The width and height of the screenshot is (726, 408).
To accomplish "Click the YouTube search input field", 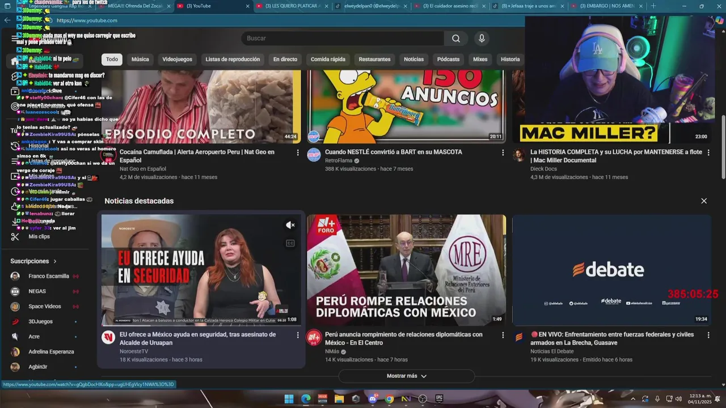I will (343, 39).
